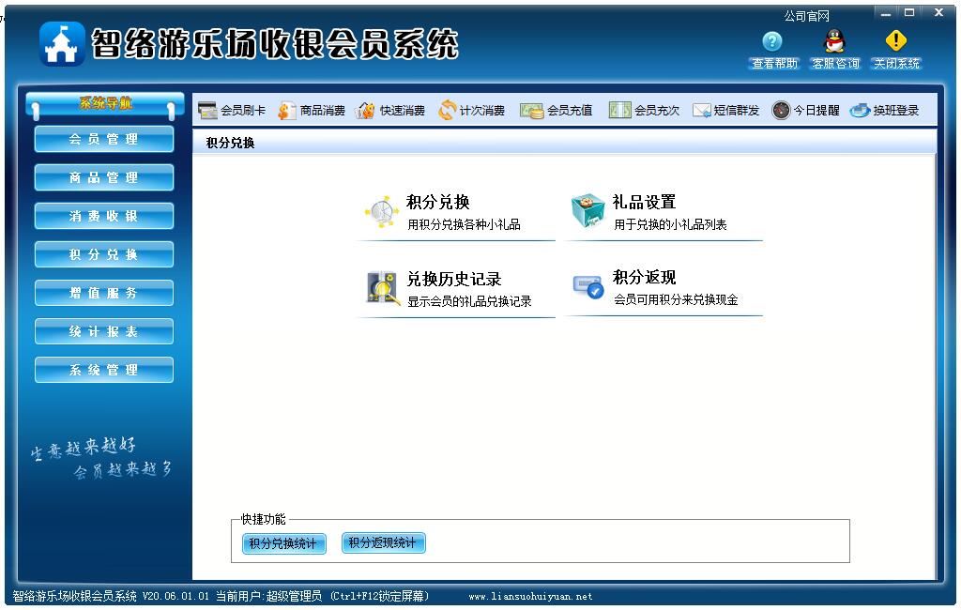Select 积分兑换 in the sidebar navigation
961x610 pixels.
[x=103, y=254]
